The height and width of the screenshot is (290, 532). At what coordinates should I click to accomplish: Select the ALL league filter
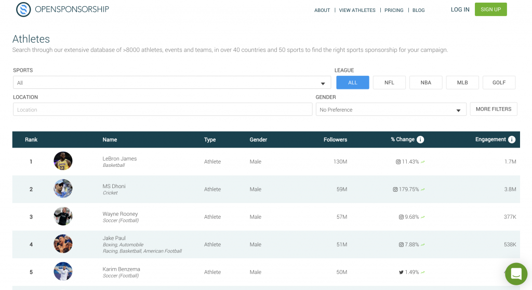pos(353,83)
